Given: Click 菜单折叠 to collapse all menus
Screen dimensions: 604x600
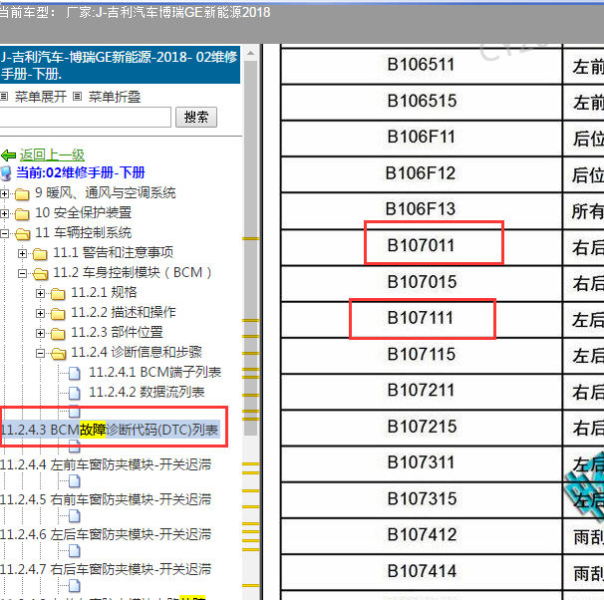Looking at the screenshot, I should tap(115, 97).
